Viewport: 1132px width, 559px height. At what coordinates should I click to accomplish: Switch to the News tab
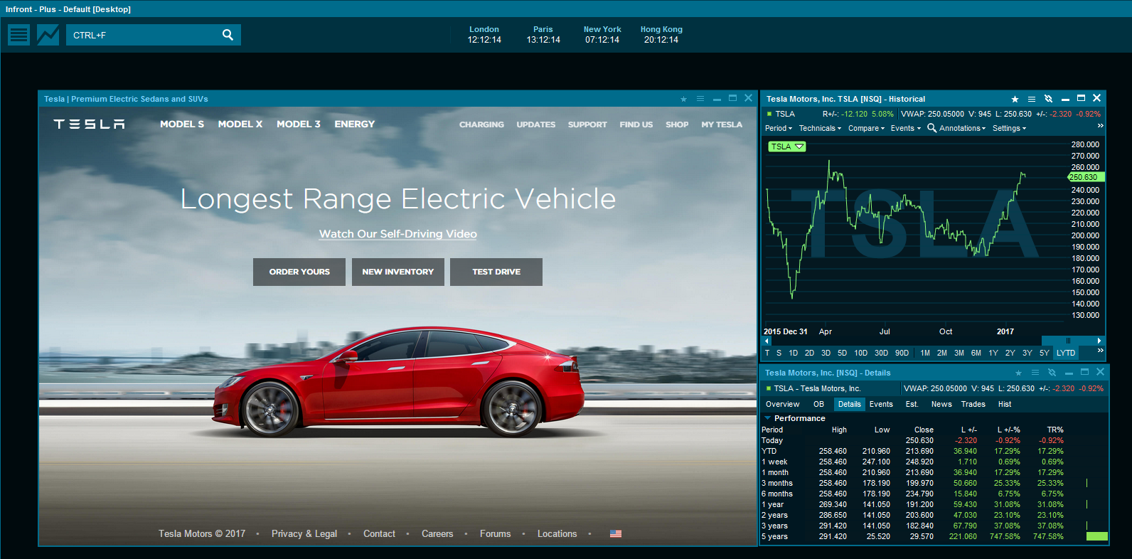coord(941,404)
